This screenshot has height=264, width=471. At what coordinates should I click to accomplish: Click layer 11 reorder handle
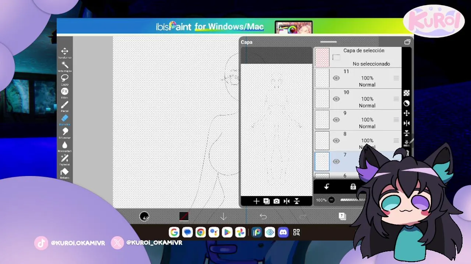pyautogui.click(x=396, y=78)
